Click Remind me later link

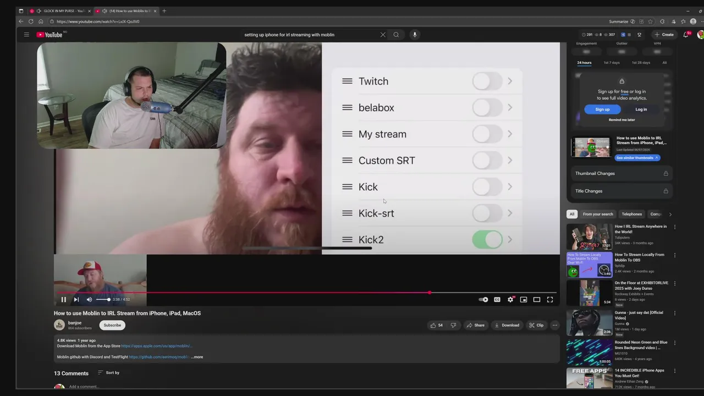click(x=621, y=120)
